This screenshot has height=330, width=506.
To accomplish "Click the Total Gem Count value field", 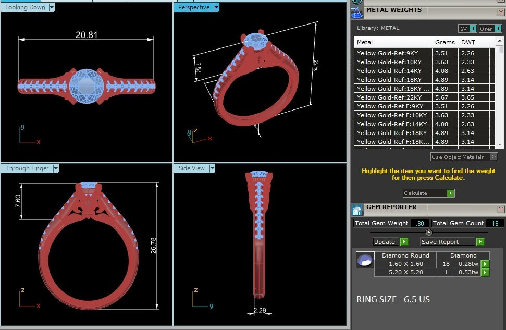I will click(495, 223).
